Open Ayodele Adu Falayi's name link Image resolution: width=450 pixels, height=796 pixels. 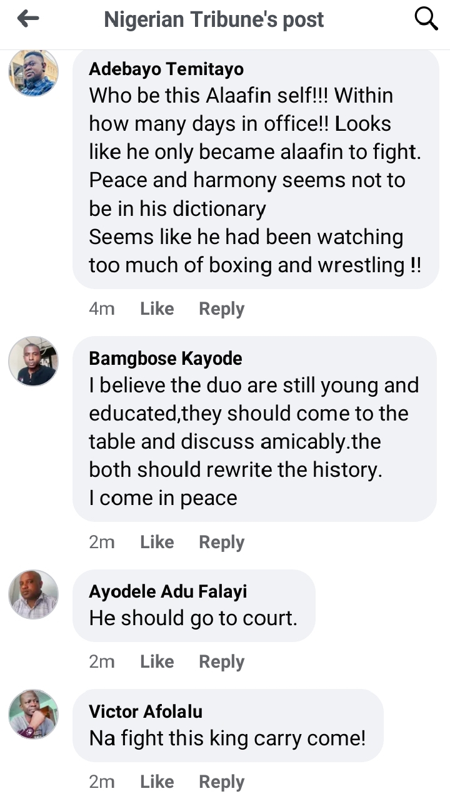pyautogui.click(x=168, y=591)
